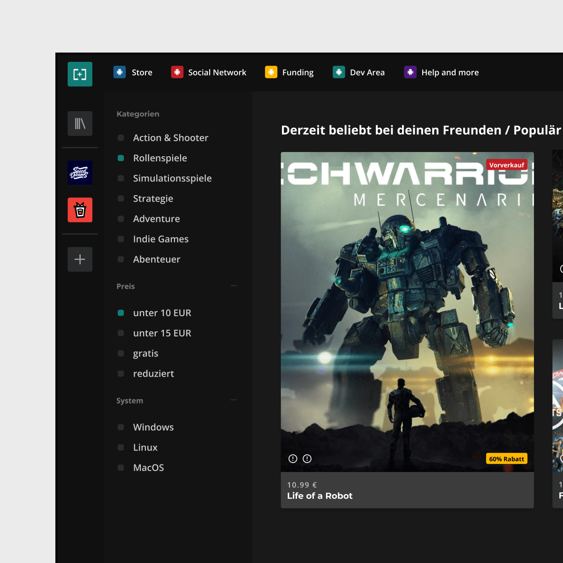Enable the Action & Shooter category checkbox
Viewport: 563px width, 563px height.
(121, 138)
